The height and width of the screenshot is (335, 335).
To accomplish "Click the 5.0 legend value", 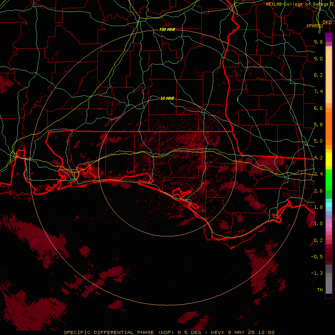I will [318, 141].
